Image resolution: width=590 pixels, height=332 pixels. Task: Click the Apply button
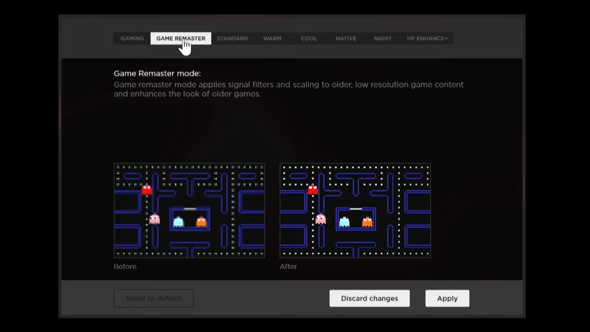click(x=447, y=298)
